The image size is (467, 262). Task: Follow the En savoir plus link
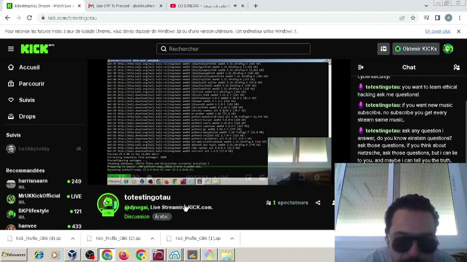pyautogui.click(x=438, y=31)
